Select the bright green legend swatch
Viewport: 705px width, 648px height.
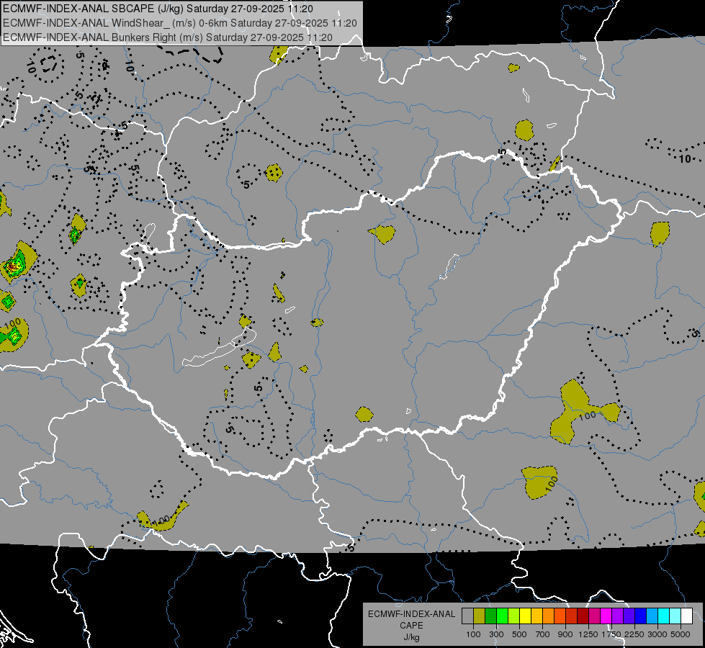coord(502,616)
